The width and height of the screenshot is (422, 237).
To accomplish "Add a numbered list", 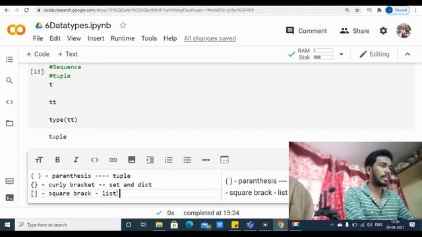I will (169, 160).
